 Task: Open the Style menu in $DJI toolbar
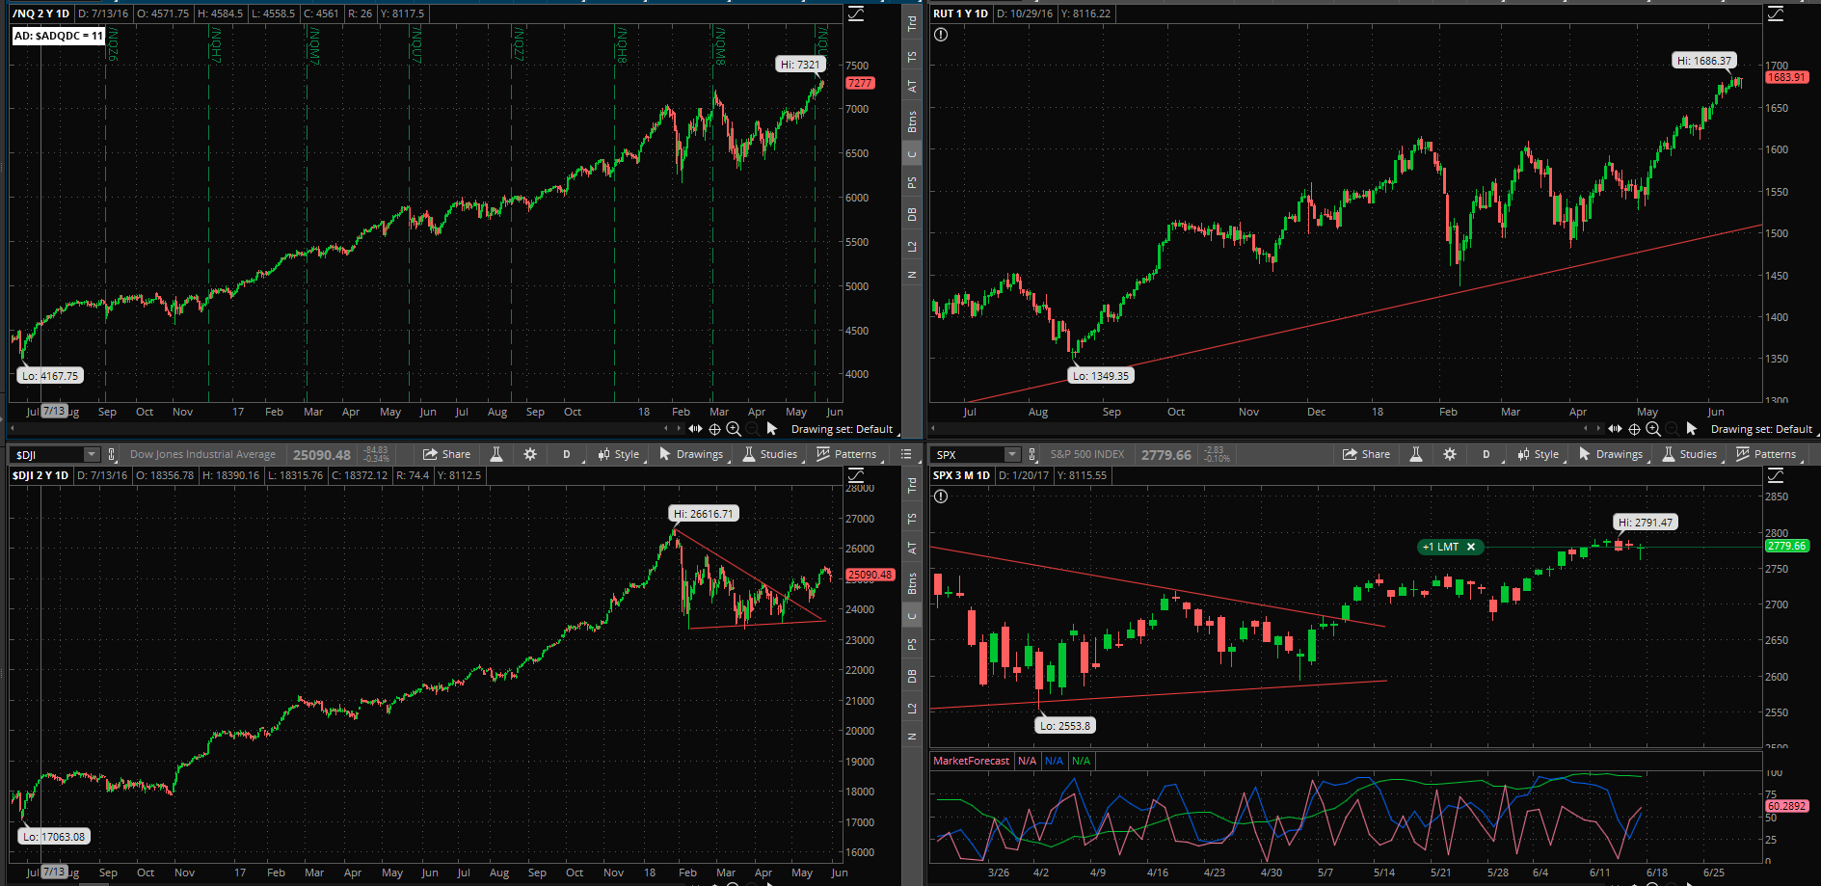[619, 454]
